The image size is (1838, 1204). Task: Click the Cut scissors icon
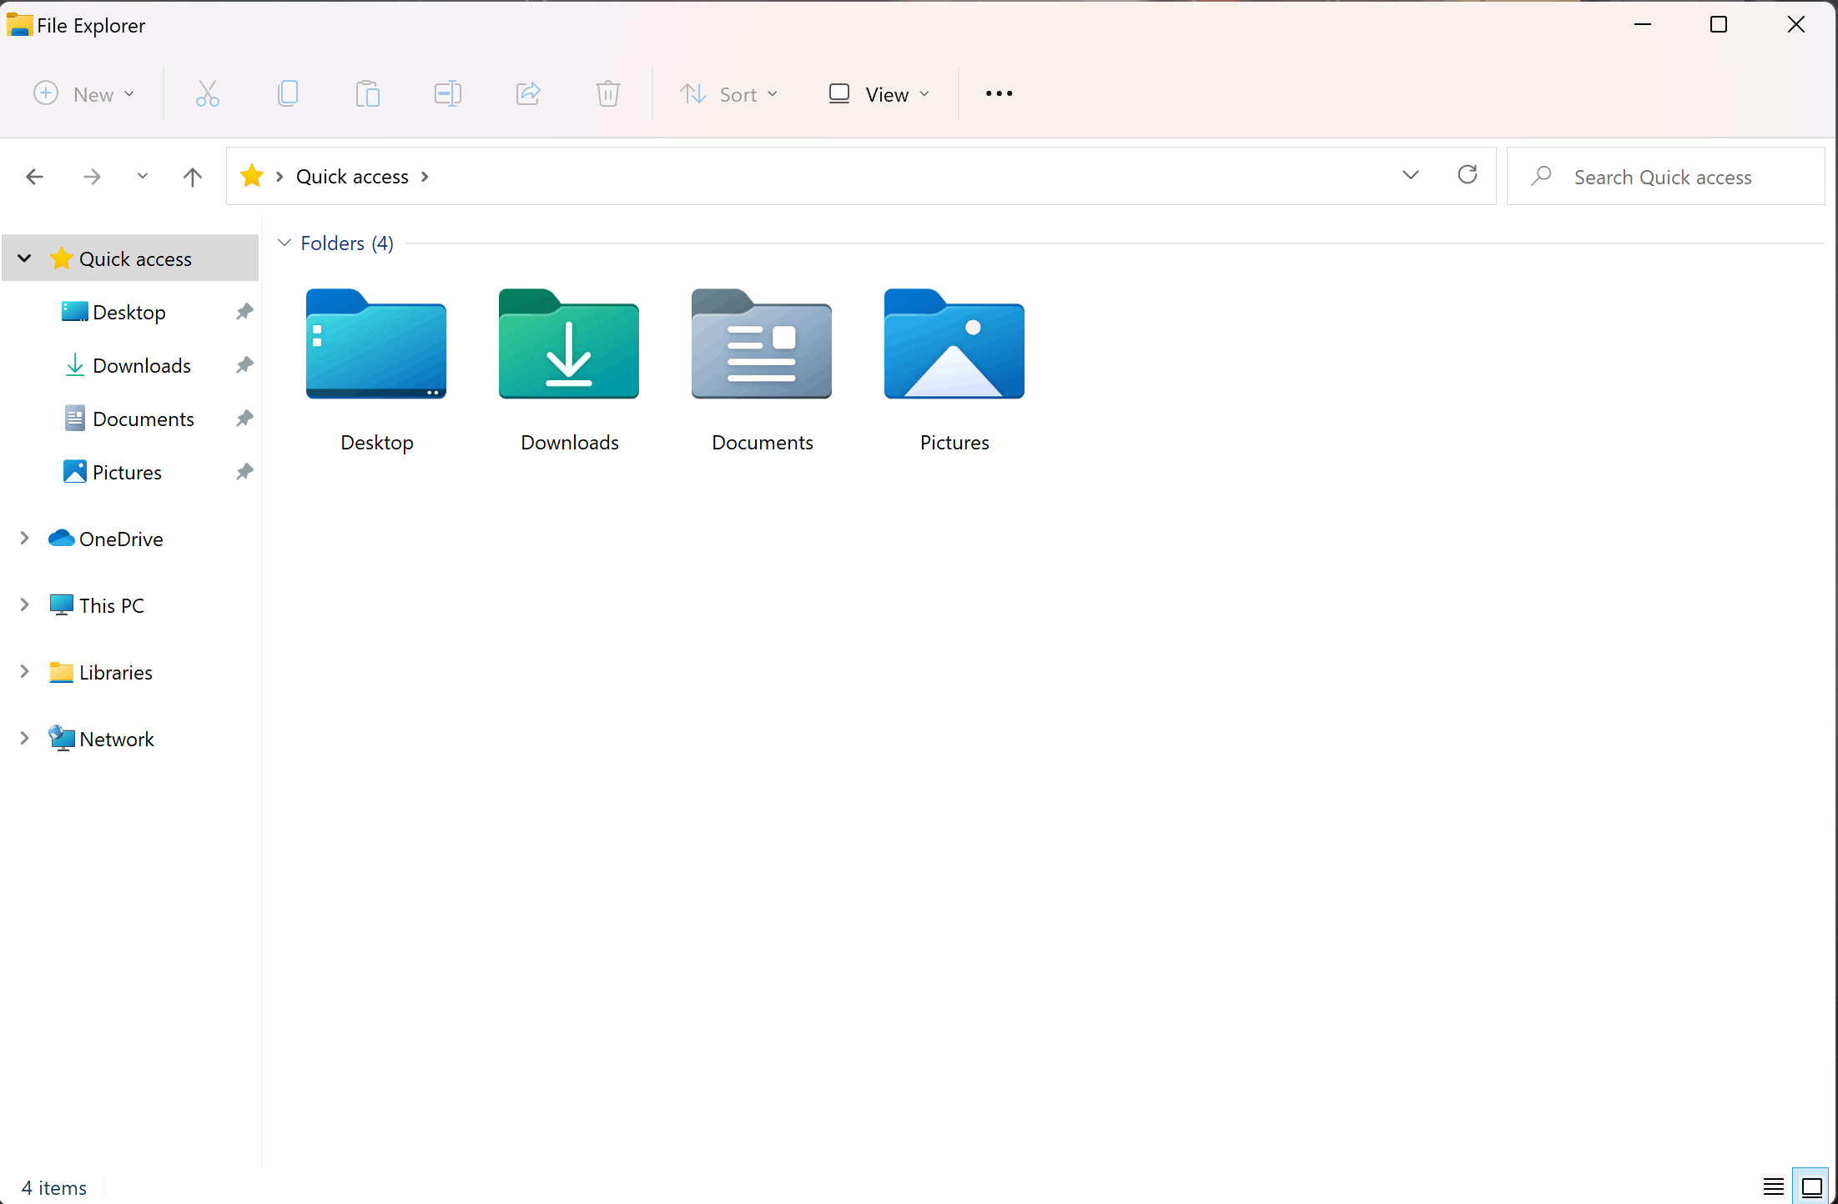207,93
